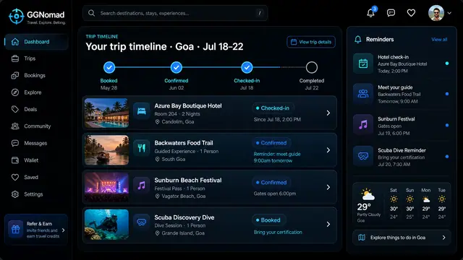
Task: Expand the profile dropdown arrow
Action: tap(449, 13)
